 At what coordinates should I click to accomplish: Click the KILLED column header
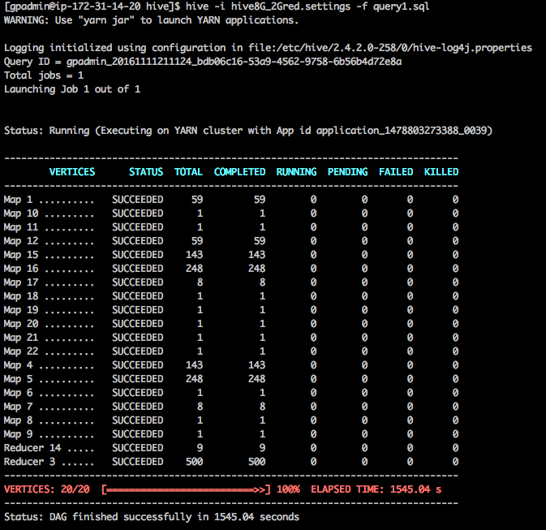(x=441, y=172)
